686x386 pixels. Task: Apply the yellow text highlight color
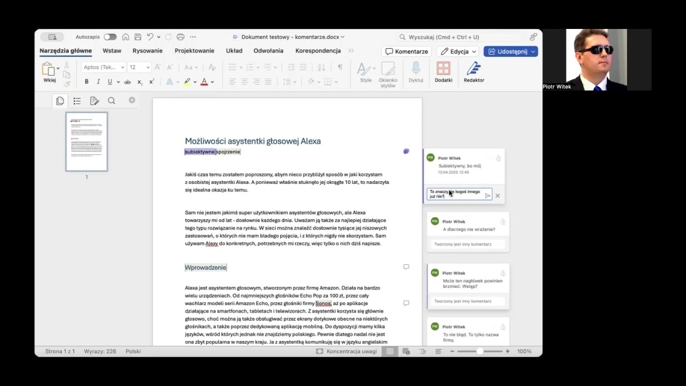coord(187,81)
